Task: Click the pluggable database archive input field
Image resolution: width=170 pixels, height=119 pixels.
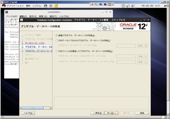Action: [x=126, y=46]
